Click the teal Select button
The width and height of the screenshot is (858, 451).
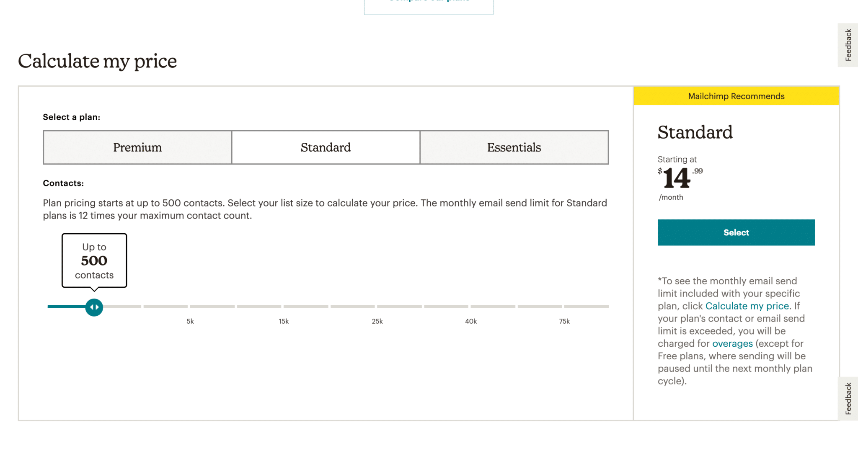pos(736,232)
